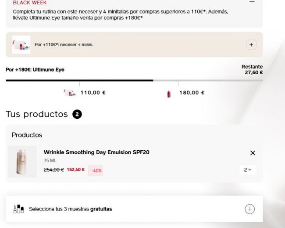Click the Restante 27,60 € amount

click(254, 72)
